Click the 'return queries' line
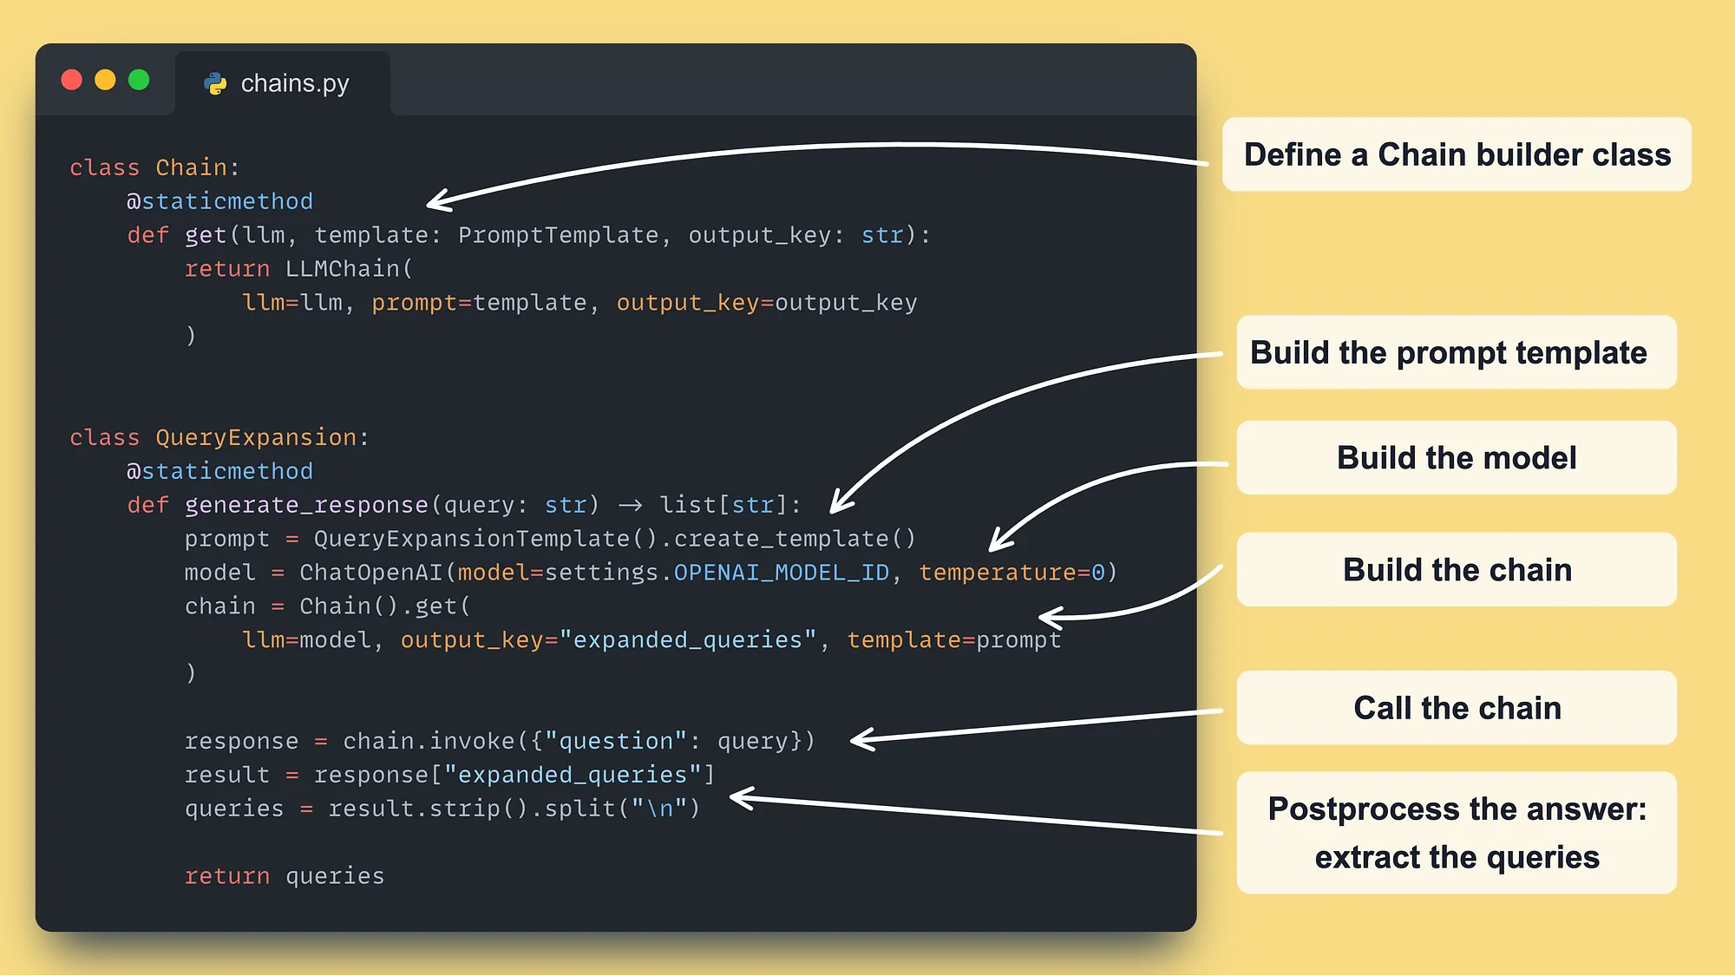Image resolution: width=1735 pixels, height=976 pixels. click(284, 876)
